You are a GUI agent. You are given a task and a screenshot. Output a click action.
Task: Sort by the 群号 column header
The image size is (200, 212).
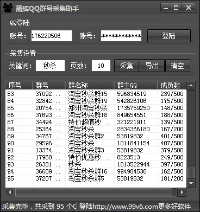click(x=49, y=85)
